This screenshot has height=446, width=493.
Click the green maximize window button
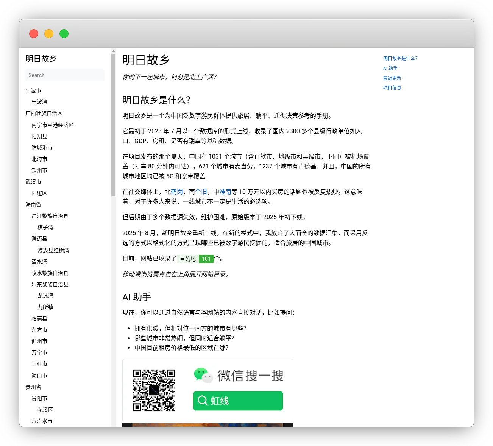click(x=64, y=34)
